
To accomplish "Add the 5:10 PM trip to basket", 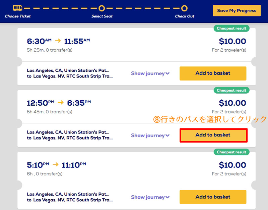I will [213, 197].
